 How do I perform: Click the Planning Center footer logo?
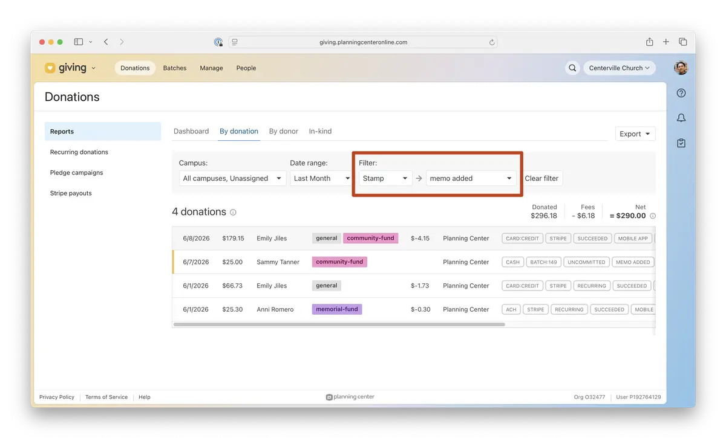pyautogui.click(x=350, y=397)
